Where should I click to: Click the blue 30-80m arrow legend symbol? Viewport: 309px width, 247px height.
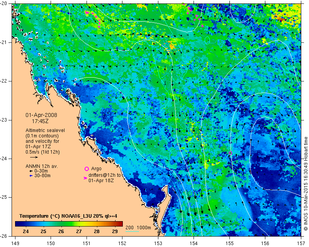31,176
